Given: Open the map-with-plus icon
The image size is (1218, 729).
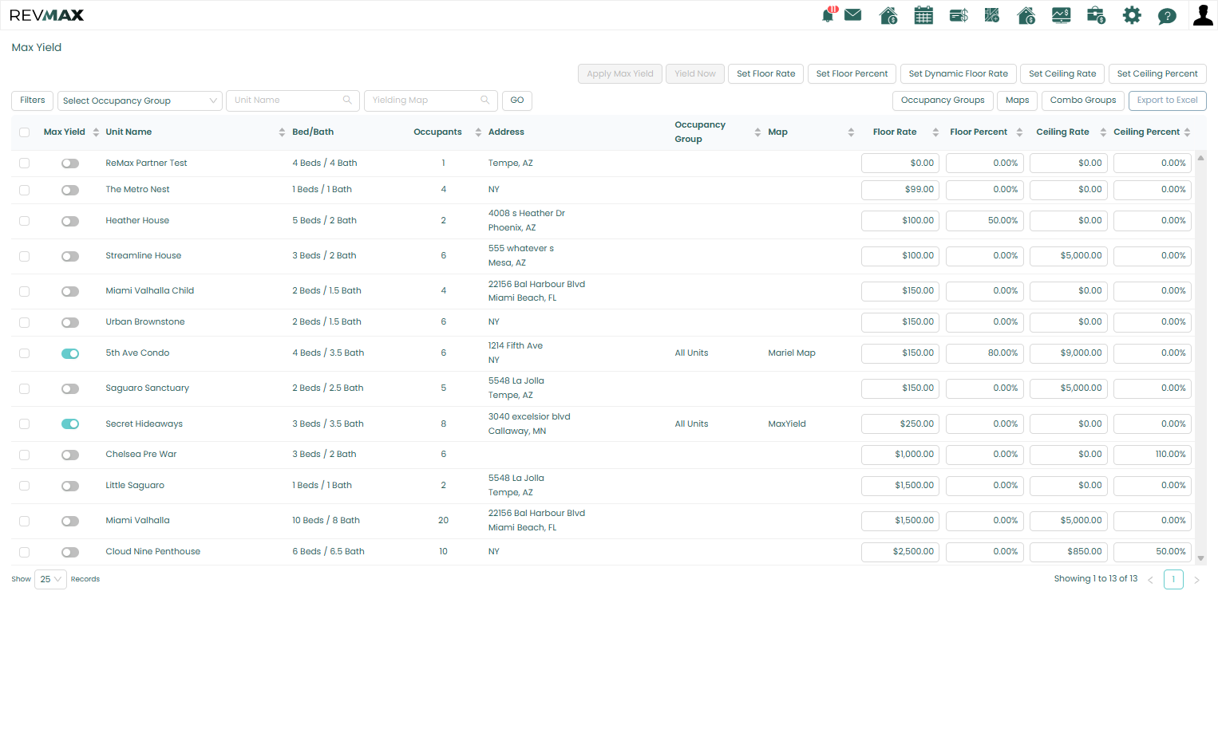Looking at the screenshot, I should [x=992, y=15].
